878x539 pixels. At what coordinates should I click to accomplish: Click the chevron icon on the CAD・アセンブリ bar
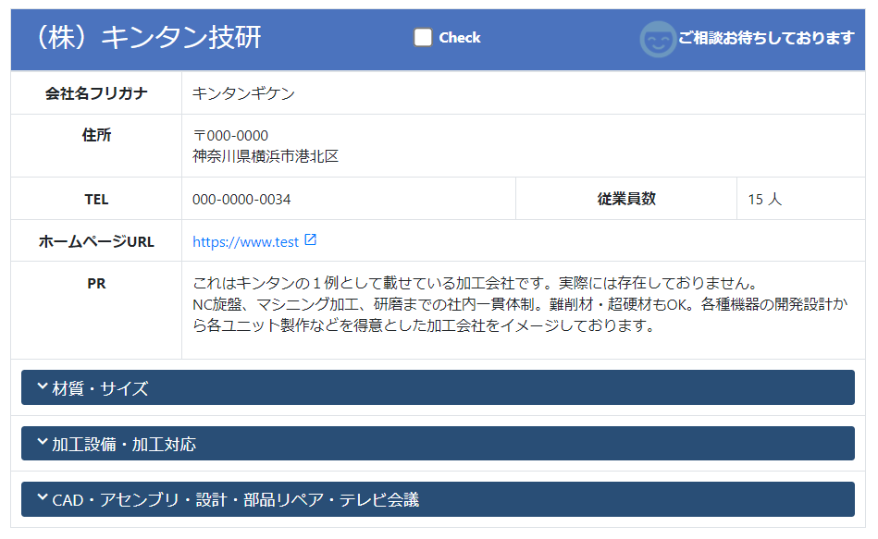pos(42,498)
